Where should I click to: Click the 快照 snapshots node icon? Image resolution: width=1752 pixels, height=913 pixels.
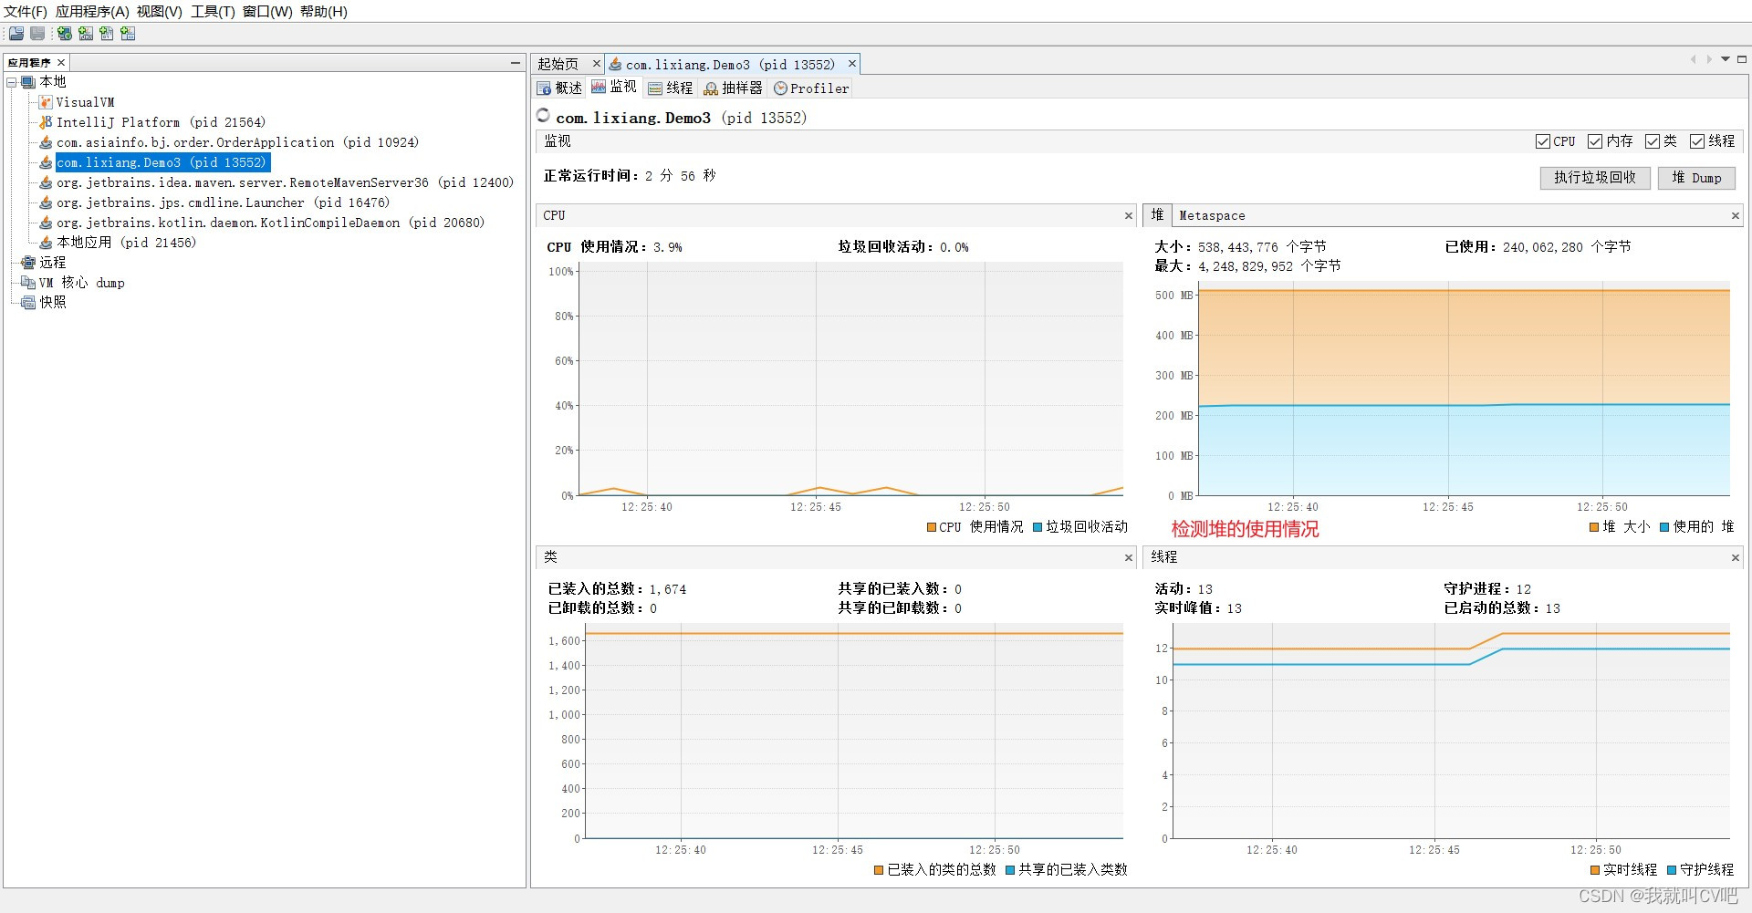pyautogui.click(x=28, y=303)
